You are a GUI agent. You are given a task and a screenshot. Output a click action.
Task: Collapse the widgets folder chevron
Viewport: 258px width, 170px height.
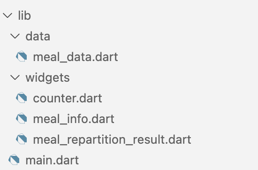15,77
